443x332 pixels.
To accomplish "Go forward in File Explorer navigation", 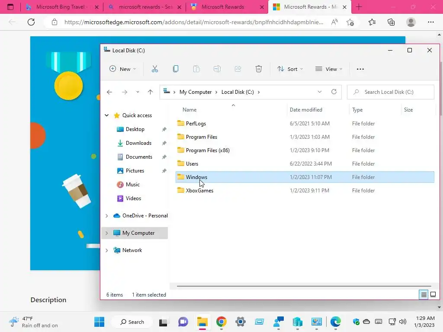I will tap(124, 92).
